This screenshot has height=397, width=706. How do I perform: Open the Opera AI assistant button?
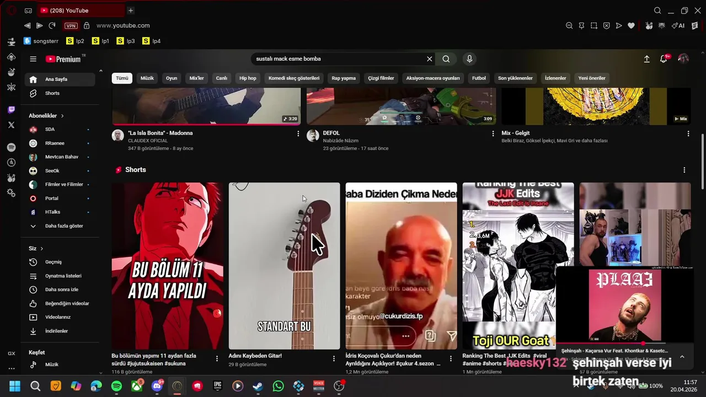[678, 25]
